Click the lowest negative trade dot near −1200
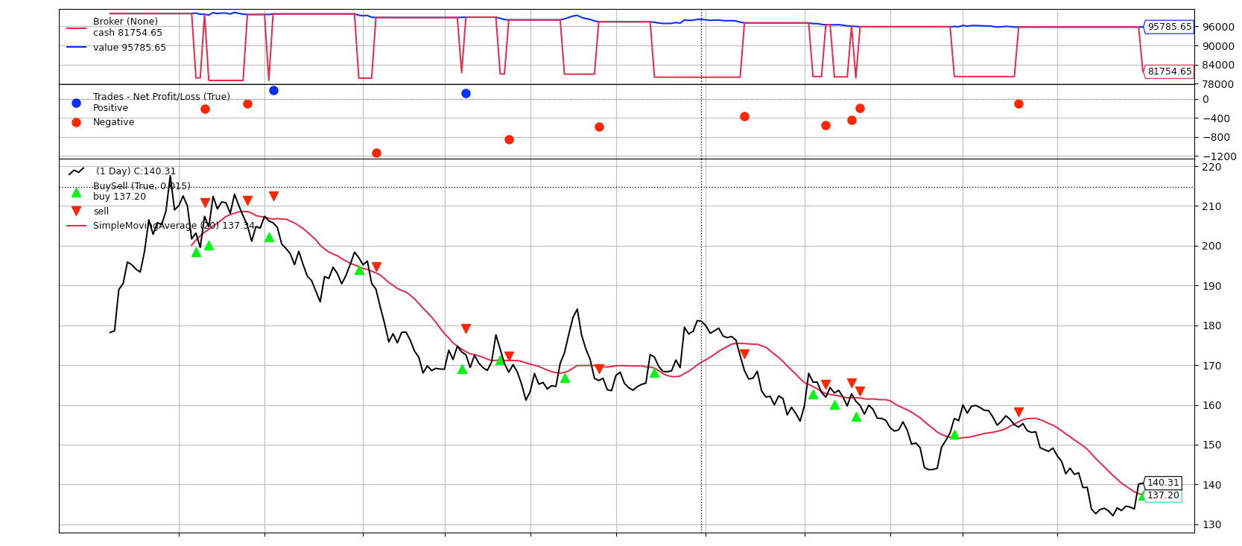The width and height of the screenshot is (1242, 546). point(376,153)
